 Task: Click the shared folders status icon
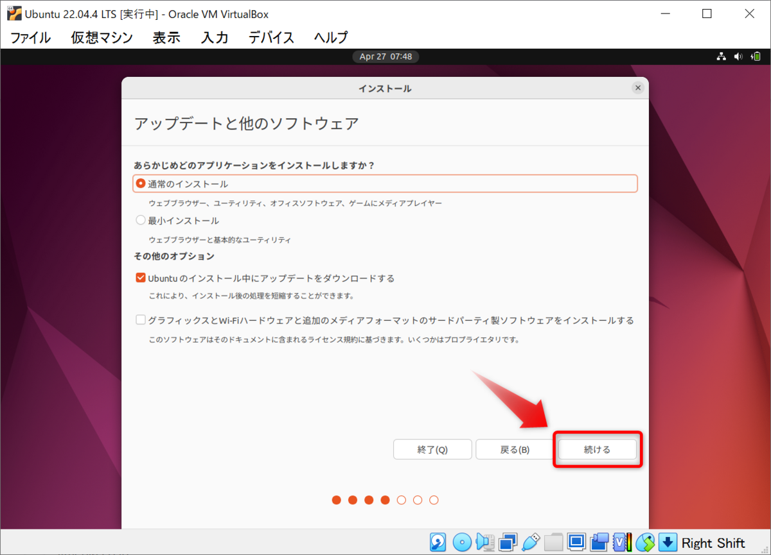(553, 542)
